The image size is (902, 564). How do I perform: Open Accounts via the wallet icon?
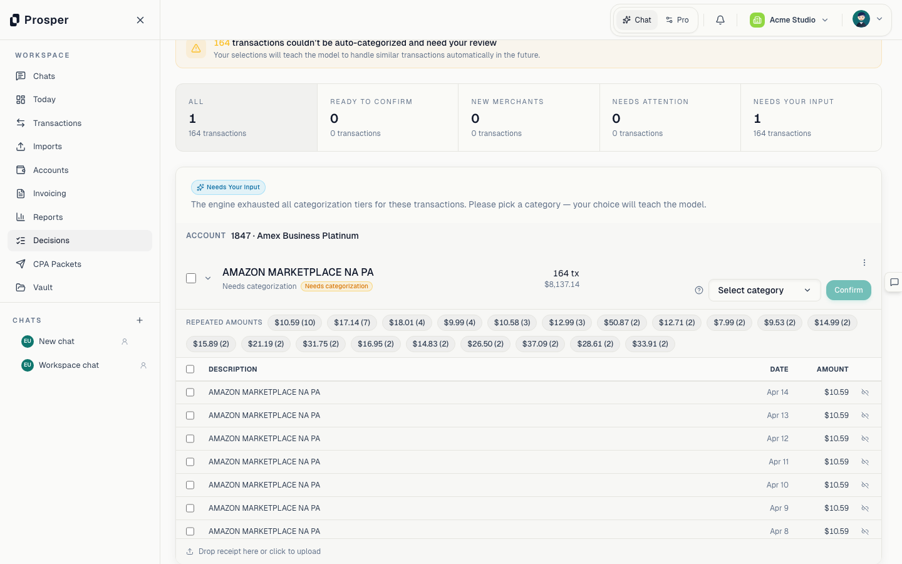click(x=21, y=170)
